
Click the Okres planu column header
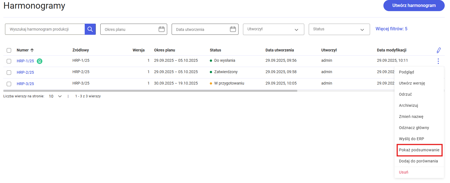(164, 50)
